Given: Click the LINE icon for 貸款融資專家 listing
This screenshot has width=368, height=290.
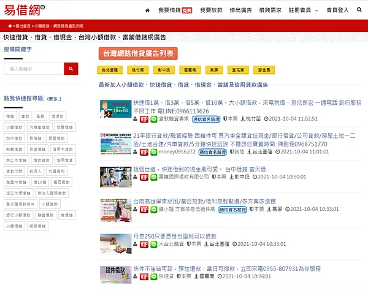Looking at the screenshot, I should pyautogui.click(x=154, y=119).
